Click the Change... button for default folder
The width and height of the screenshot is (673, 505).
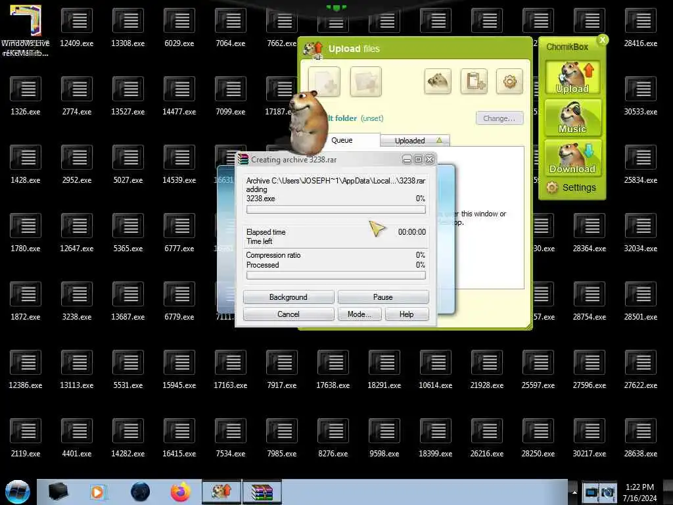[499, 118]
